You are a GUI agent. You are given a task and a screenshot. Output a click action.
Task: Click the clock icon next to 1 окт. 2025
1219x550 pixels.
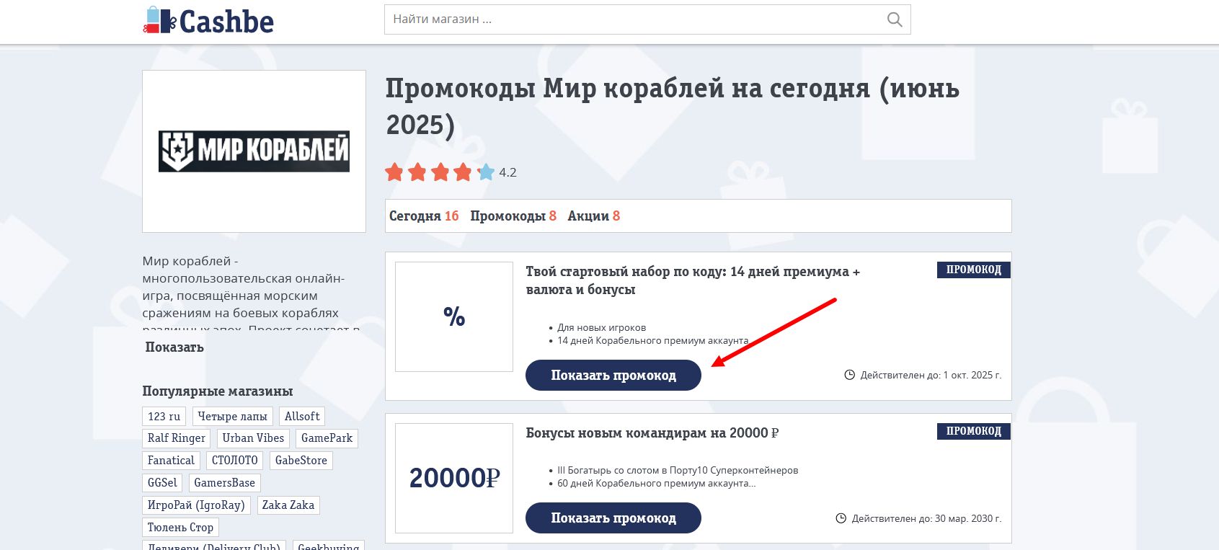849,375
